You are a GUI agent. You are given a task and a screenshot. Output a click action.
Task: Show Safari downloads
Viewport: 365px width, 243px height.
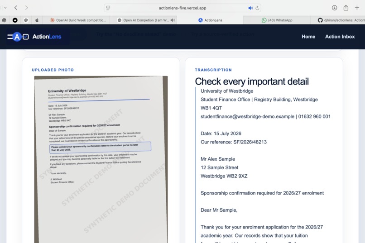[x=334, y=8]
